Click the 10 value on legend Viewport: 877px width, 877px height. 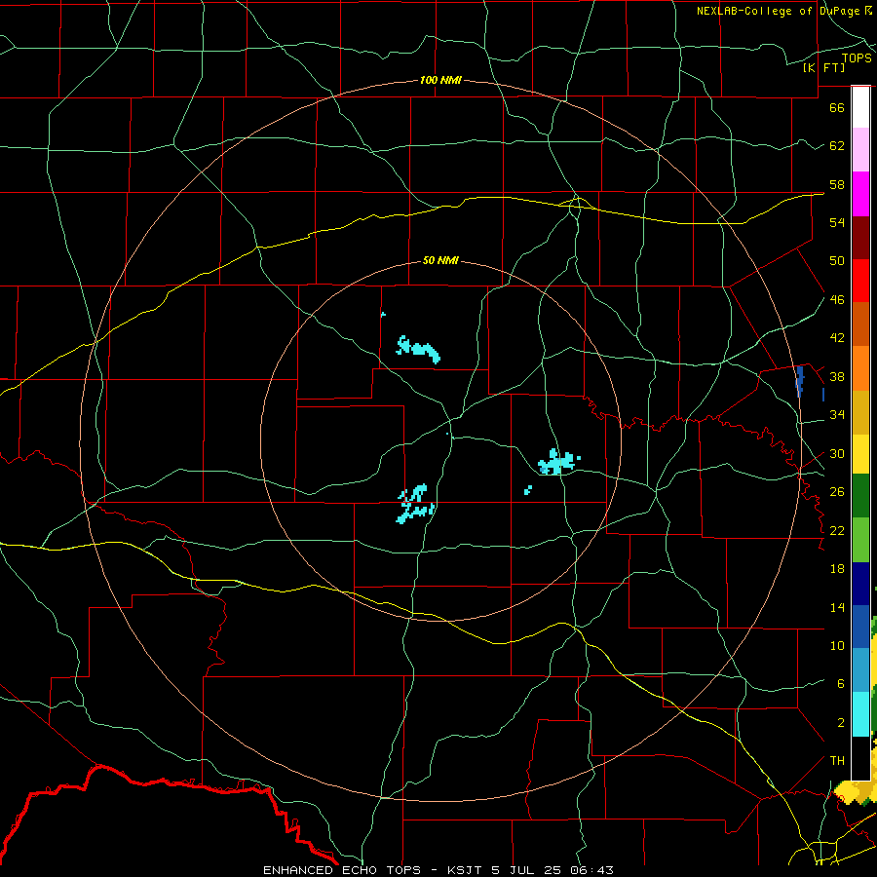[x=837, y=645]
